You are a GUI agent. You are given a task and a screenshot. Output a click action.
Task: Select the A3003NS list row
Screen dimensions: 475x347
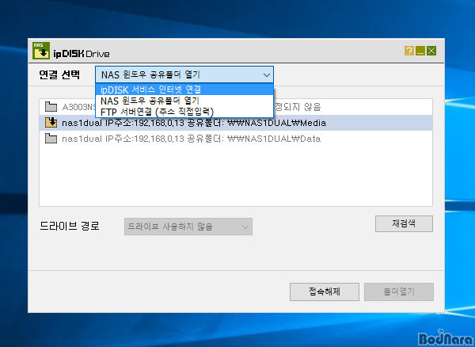coord(236,107)
